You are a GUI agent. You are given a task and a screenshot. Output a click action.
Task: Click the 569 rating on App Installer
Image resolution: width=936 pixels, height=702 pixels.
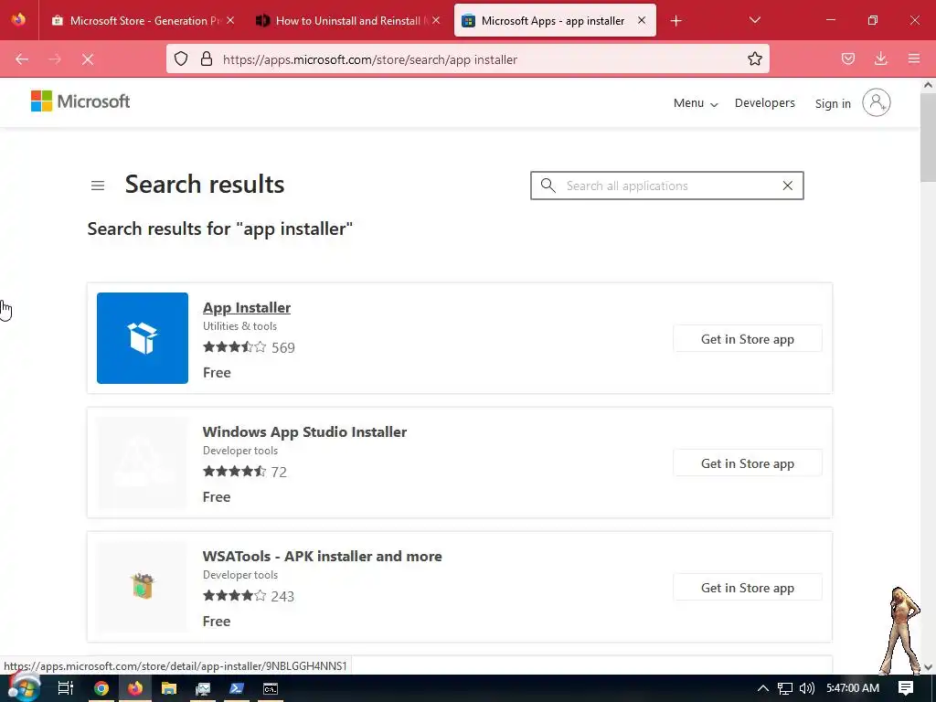pos(283,347)
